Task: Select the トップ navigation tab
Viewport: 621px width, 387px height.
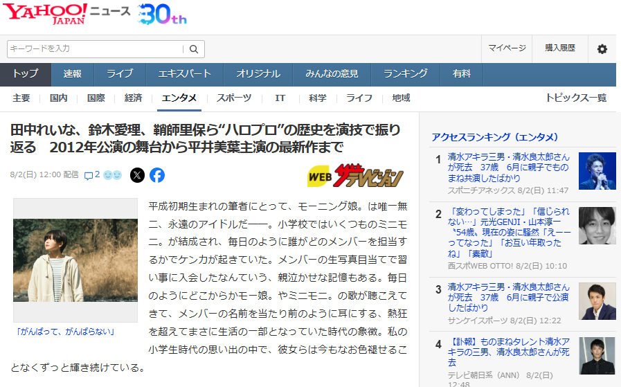Action: tap(26, 74)
